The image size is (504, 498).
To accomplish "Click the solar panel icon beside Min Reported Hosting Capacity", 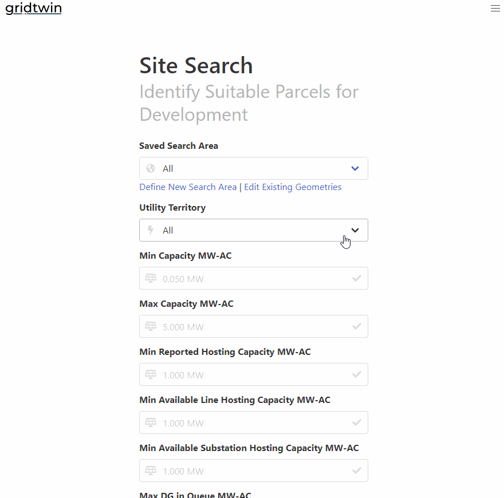I will click(150, 374).
